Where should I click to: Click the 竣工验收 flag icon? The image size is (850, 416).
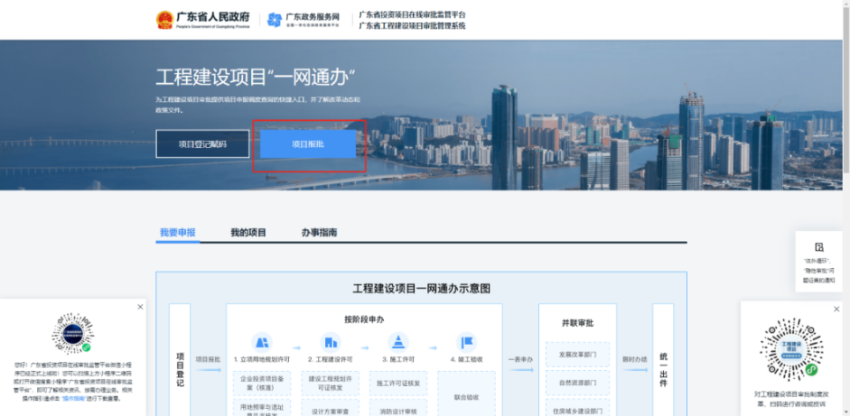[x=467, y=342]
